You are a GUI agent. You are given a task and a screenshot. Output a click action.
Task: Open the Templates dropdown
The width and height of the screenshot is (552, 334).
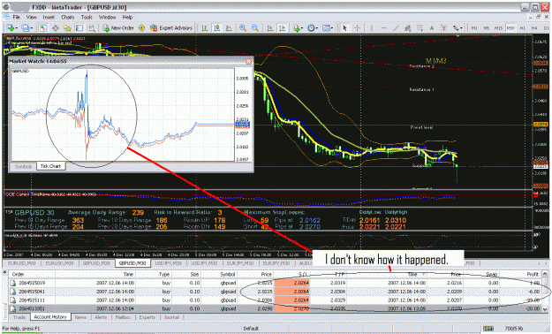328,28
